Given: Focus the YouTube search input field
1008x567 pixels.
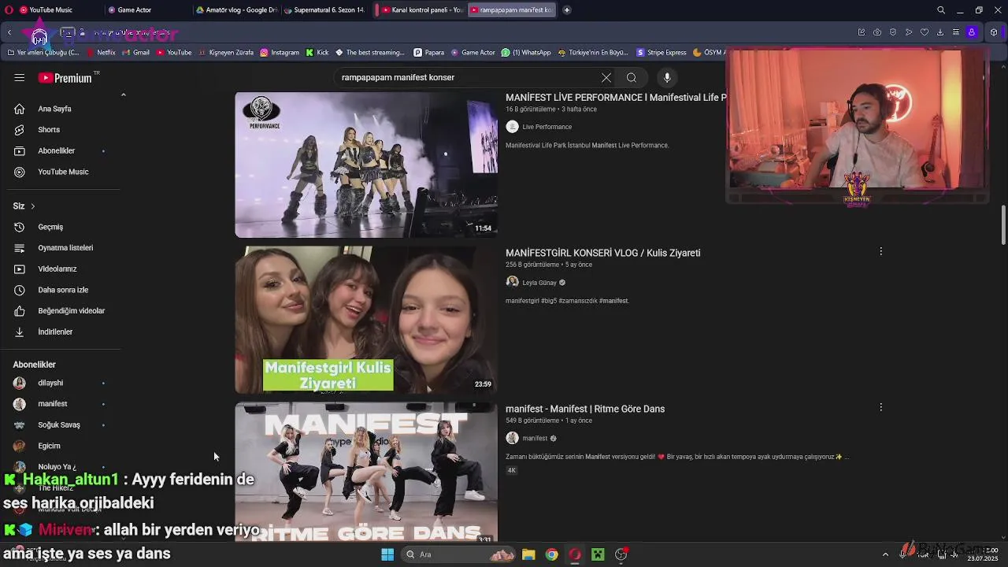Looking at the screenshot, I should pos(469,78).
